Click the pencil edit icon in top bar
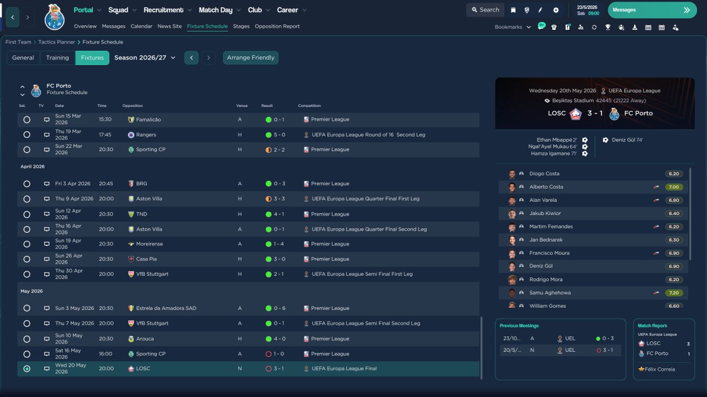Viewport: 707px width, 397px height. click(x=541, y=10)
